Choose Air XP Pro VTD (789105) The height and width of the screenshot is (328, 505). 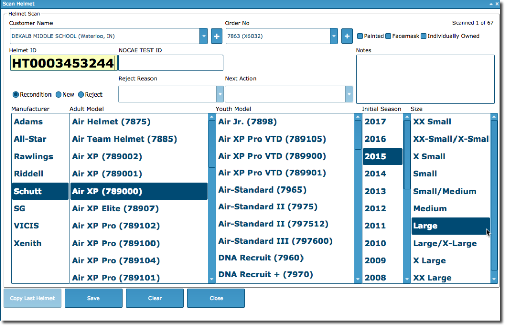click(285, 139)
